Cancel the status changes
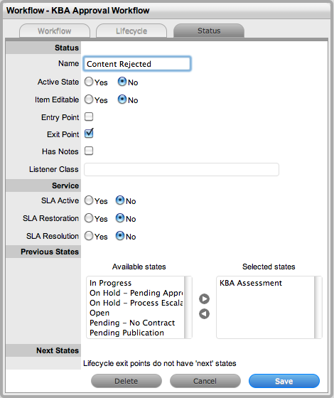This screenshot has height=398, width=334. [x=205, y=381]
